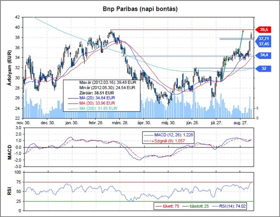Click the 'febr. 28.' date label
Screen dimensions: 280x217
point(96,123)
